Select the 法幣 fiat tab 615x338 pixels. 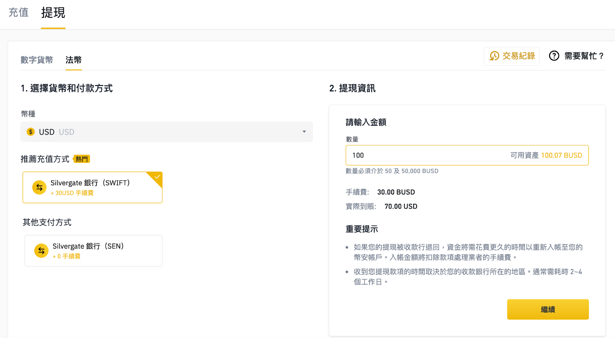(73, 60)
